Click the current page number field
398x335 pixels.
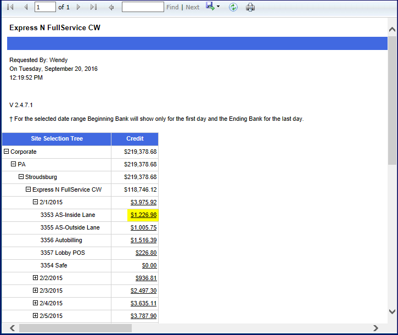click(x=45, y=7)
